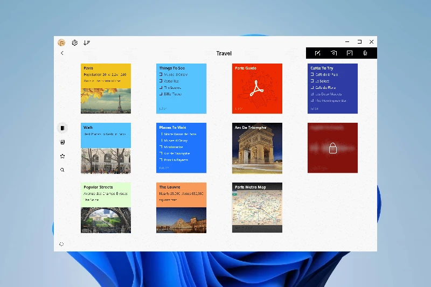The width and height of the screenshot is (431, 287).
Task: Open the note cards view in sidebar
Action: (x=62, y=142)
